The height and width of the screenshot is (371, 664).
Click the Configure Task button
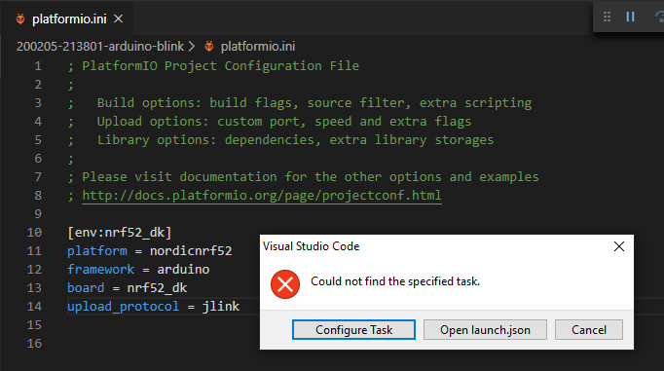[x=353, y=329]
